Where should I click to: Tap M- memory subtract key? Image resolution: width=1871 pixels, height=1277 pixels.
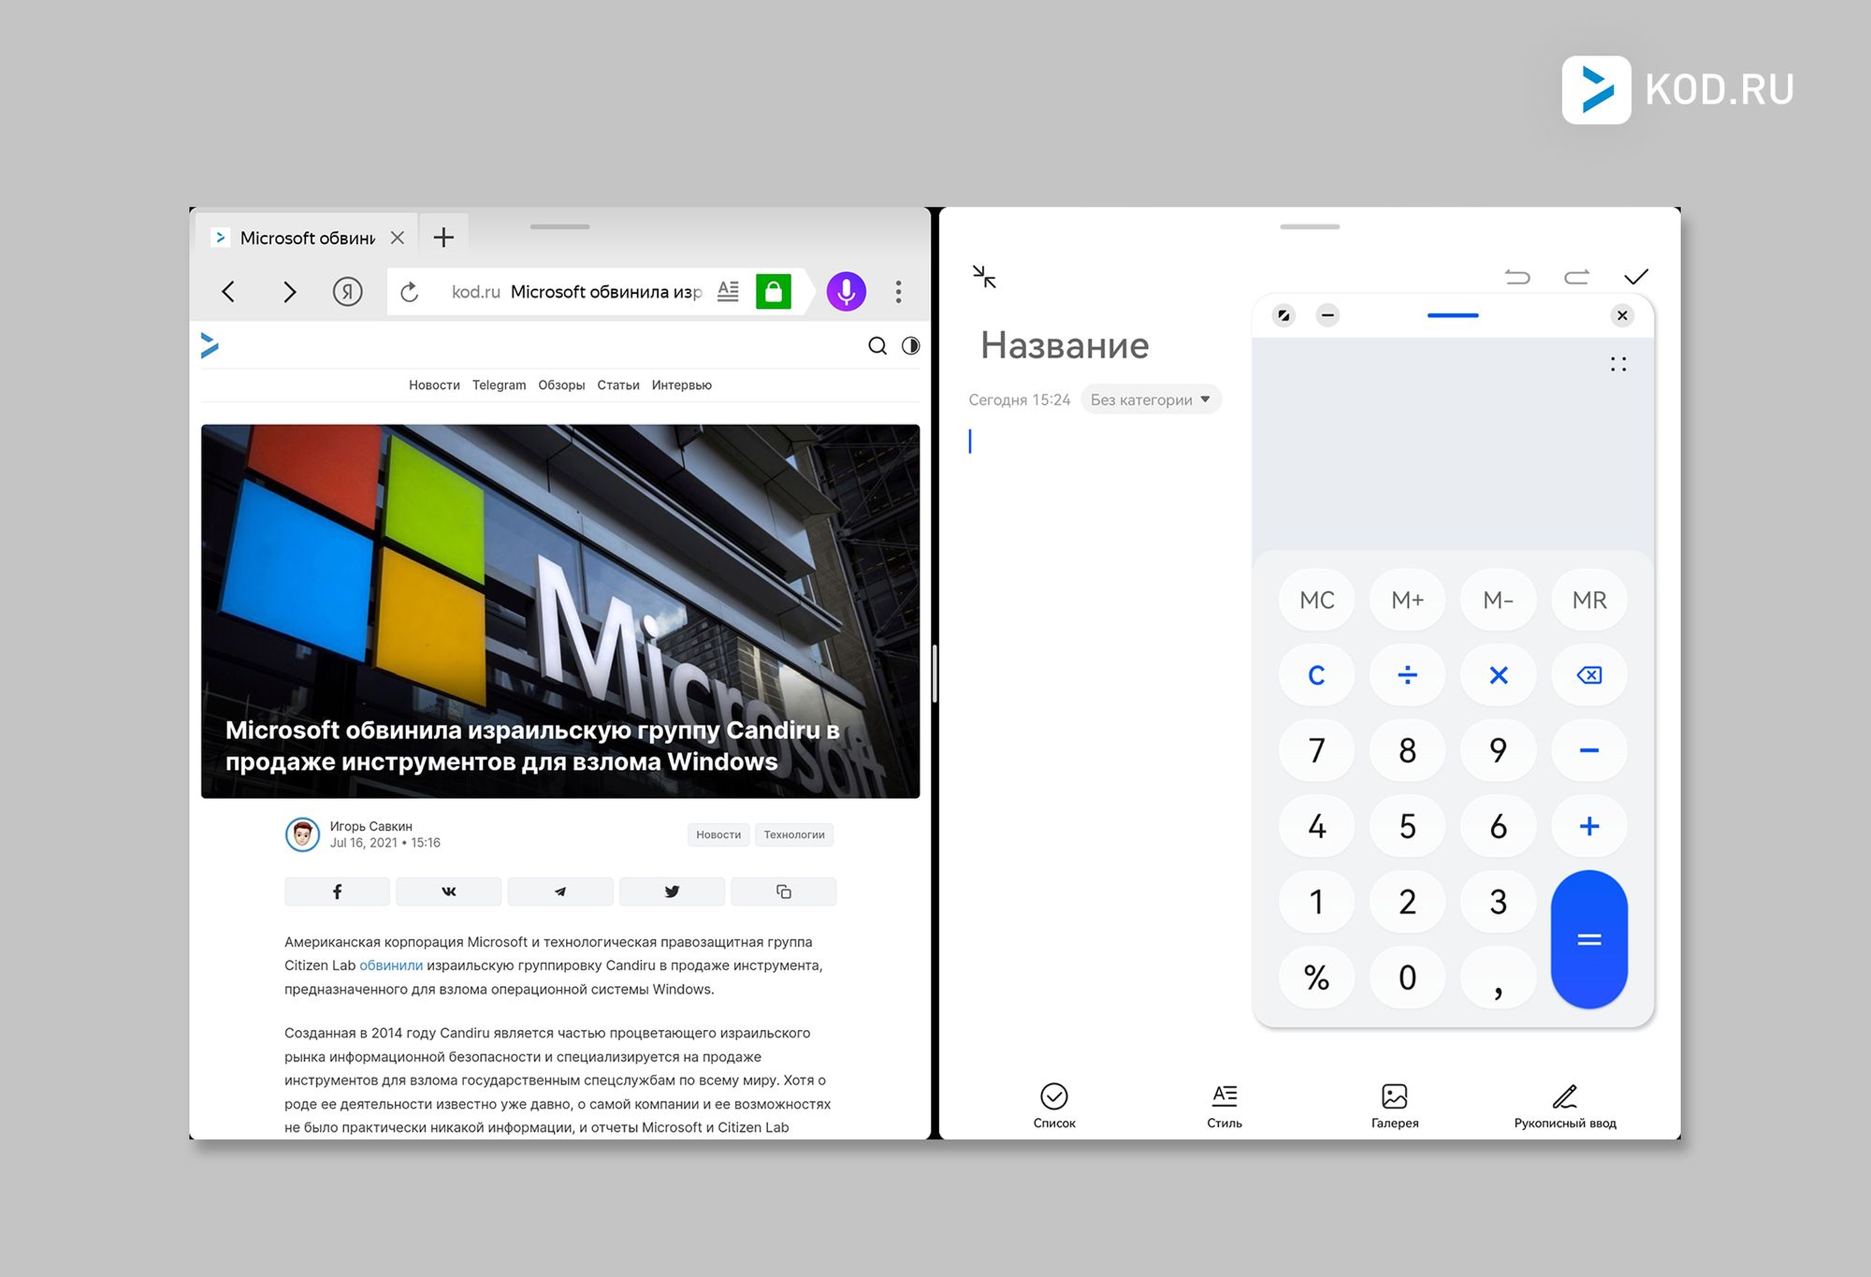coord(1498,600)
